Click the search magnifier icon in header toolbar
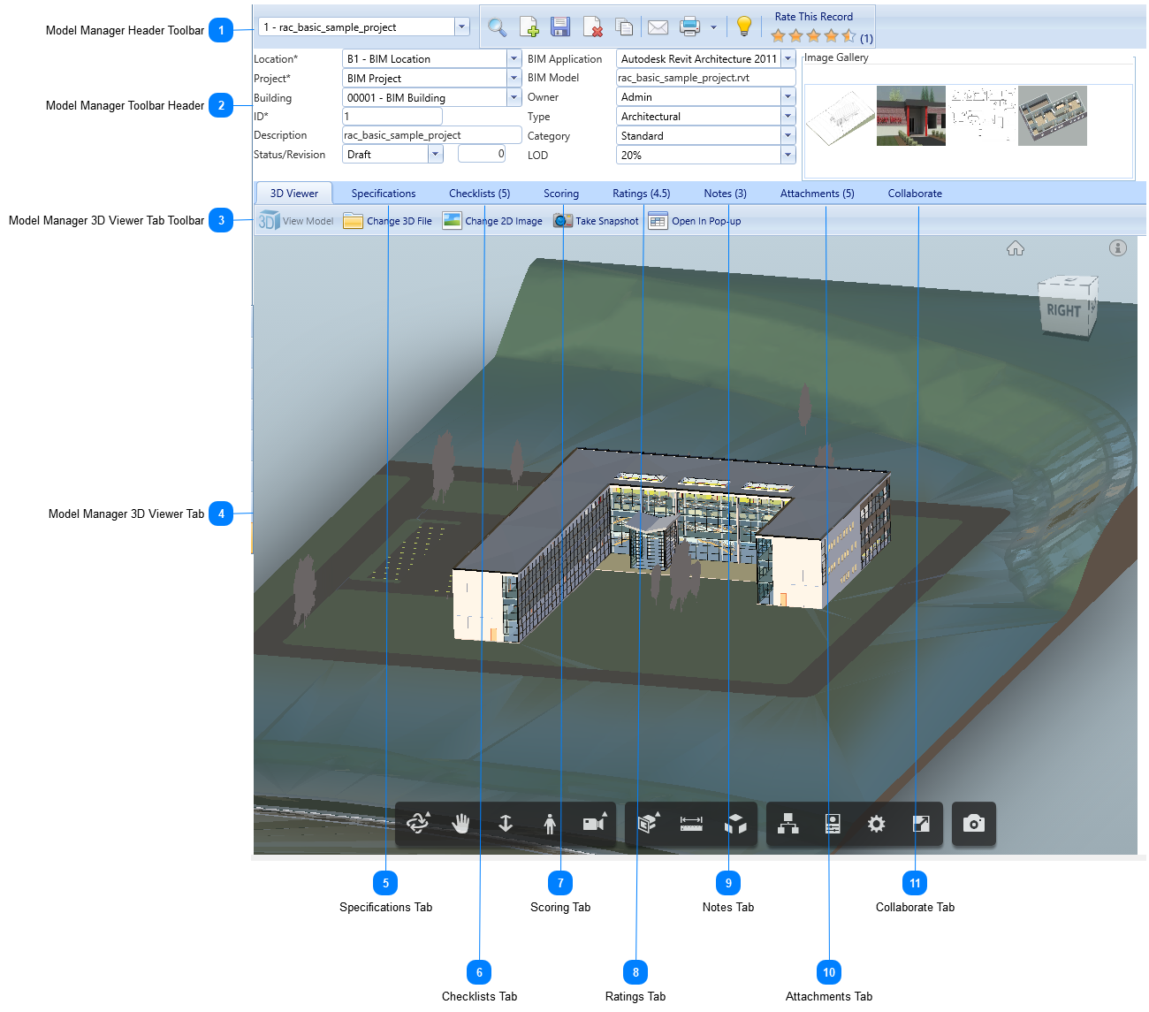 pos(498,27)
